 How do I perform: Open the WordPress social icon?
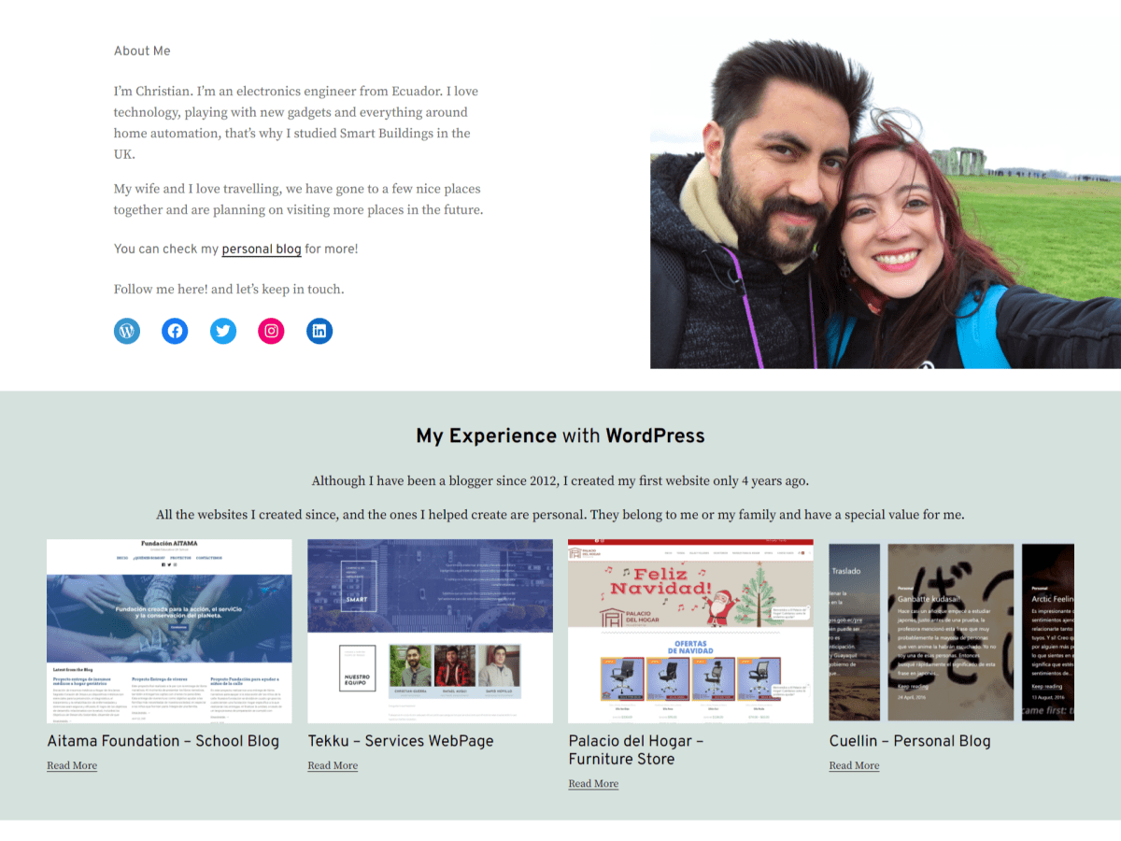[126, 331]
